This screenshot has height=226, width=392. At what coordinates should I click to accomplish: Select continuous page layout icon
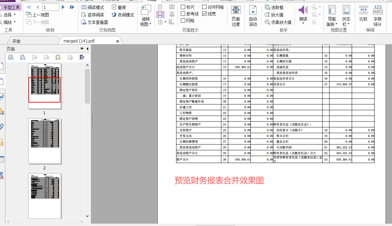pos(160,15)
